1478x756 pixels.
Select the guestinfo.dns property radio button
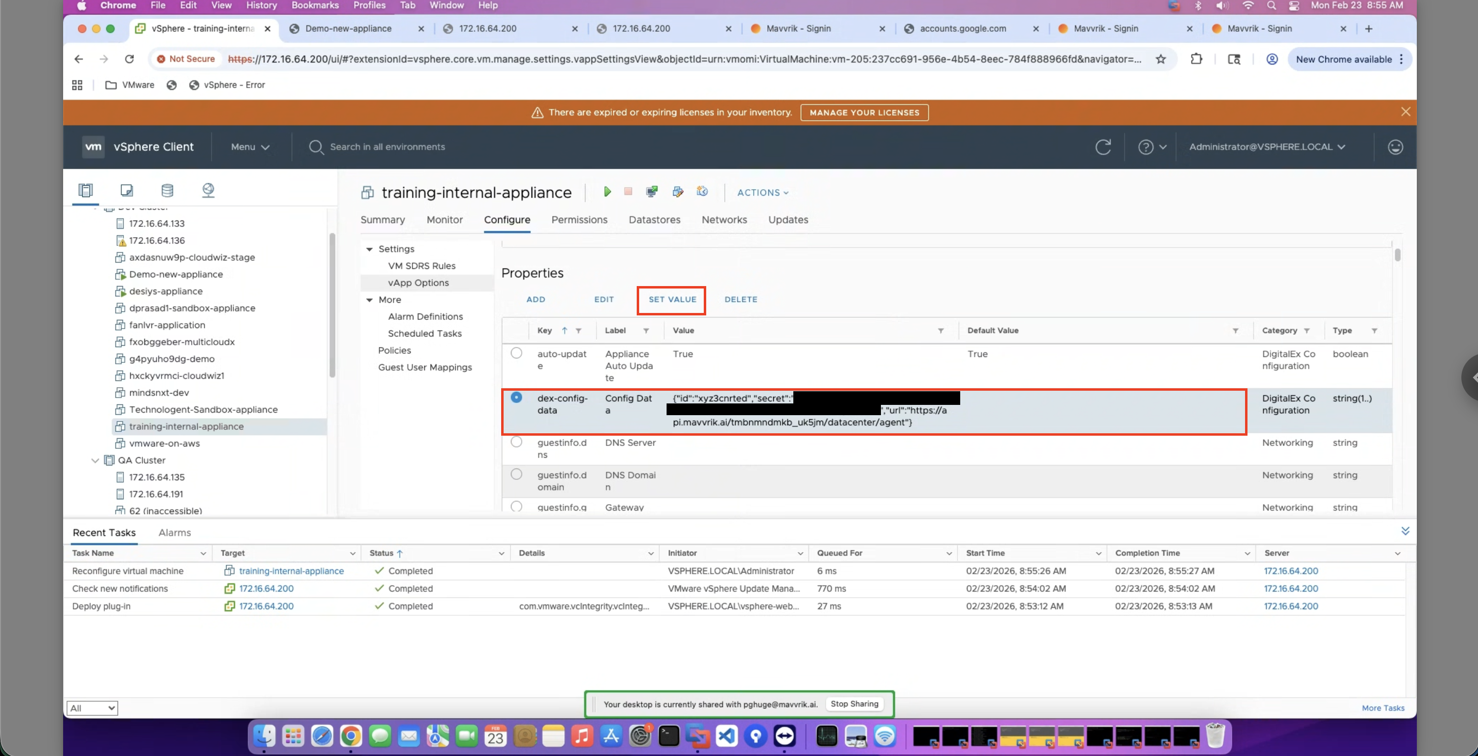coord(516,442)
